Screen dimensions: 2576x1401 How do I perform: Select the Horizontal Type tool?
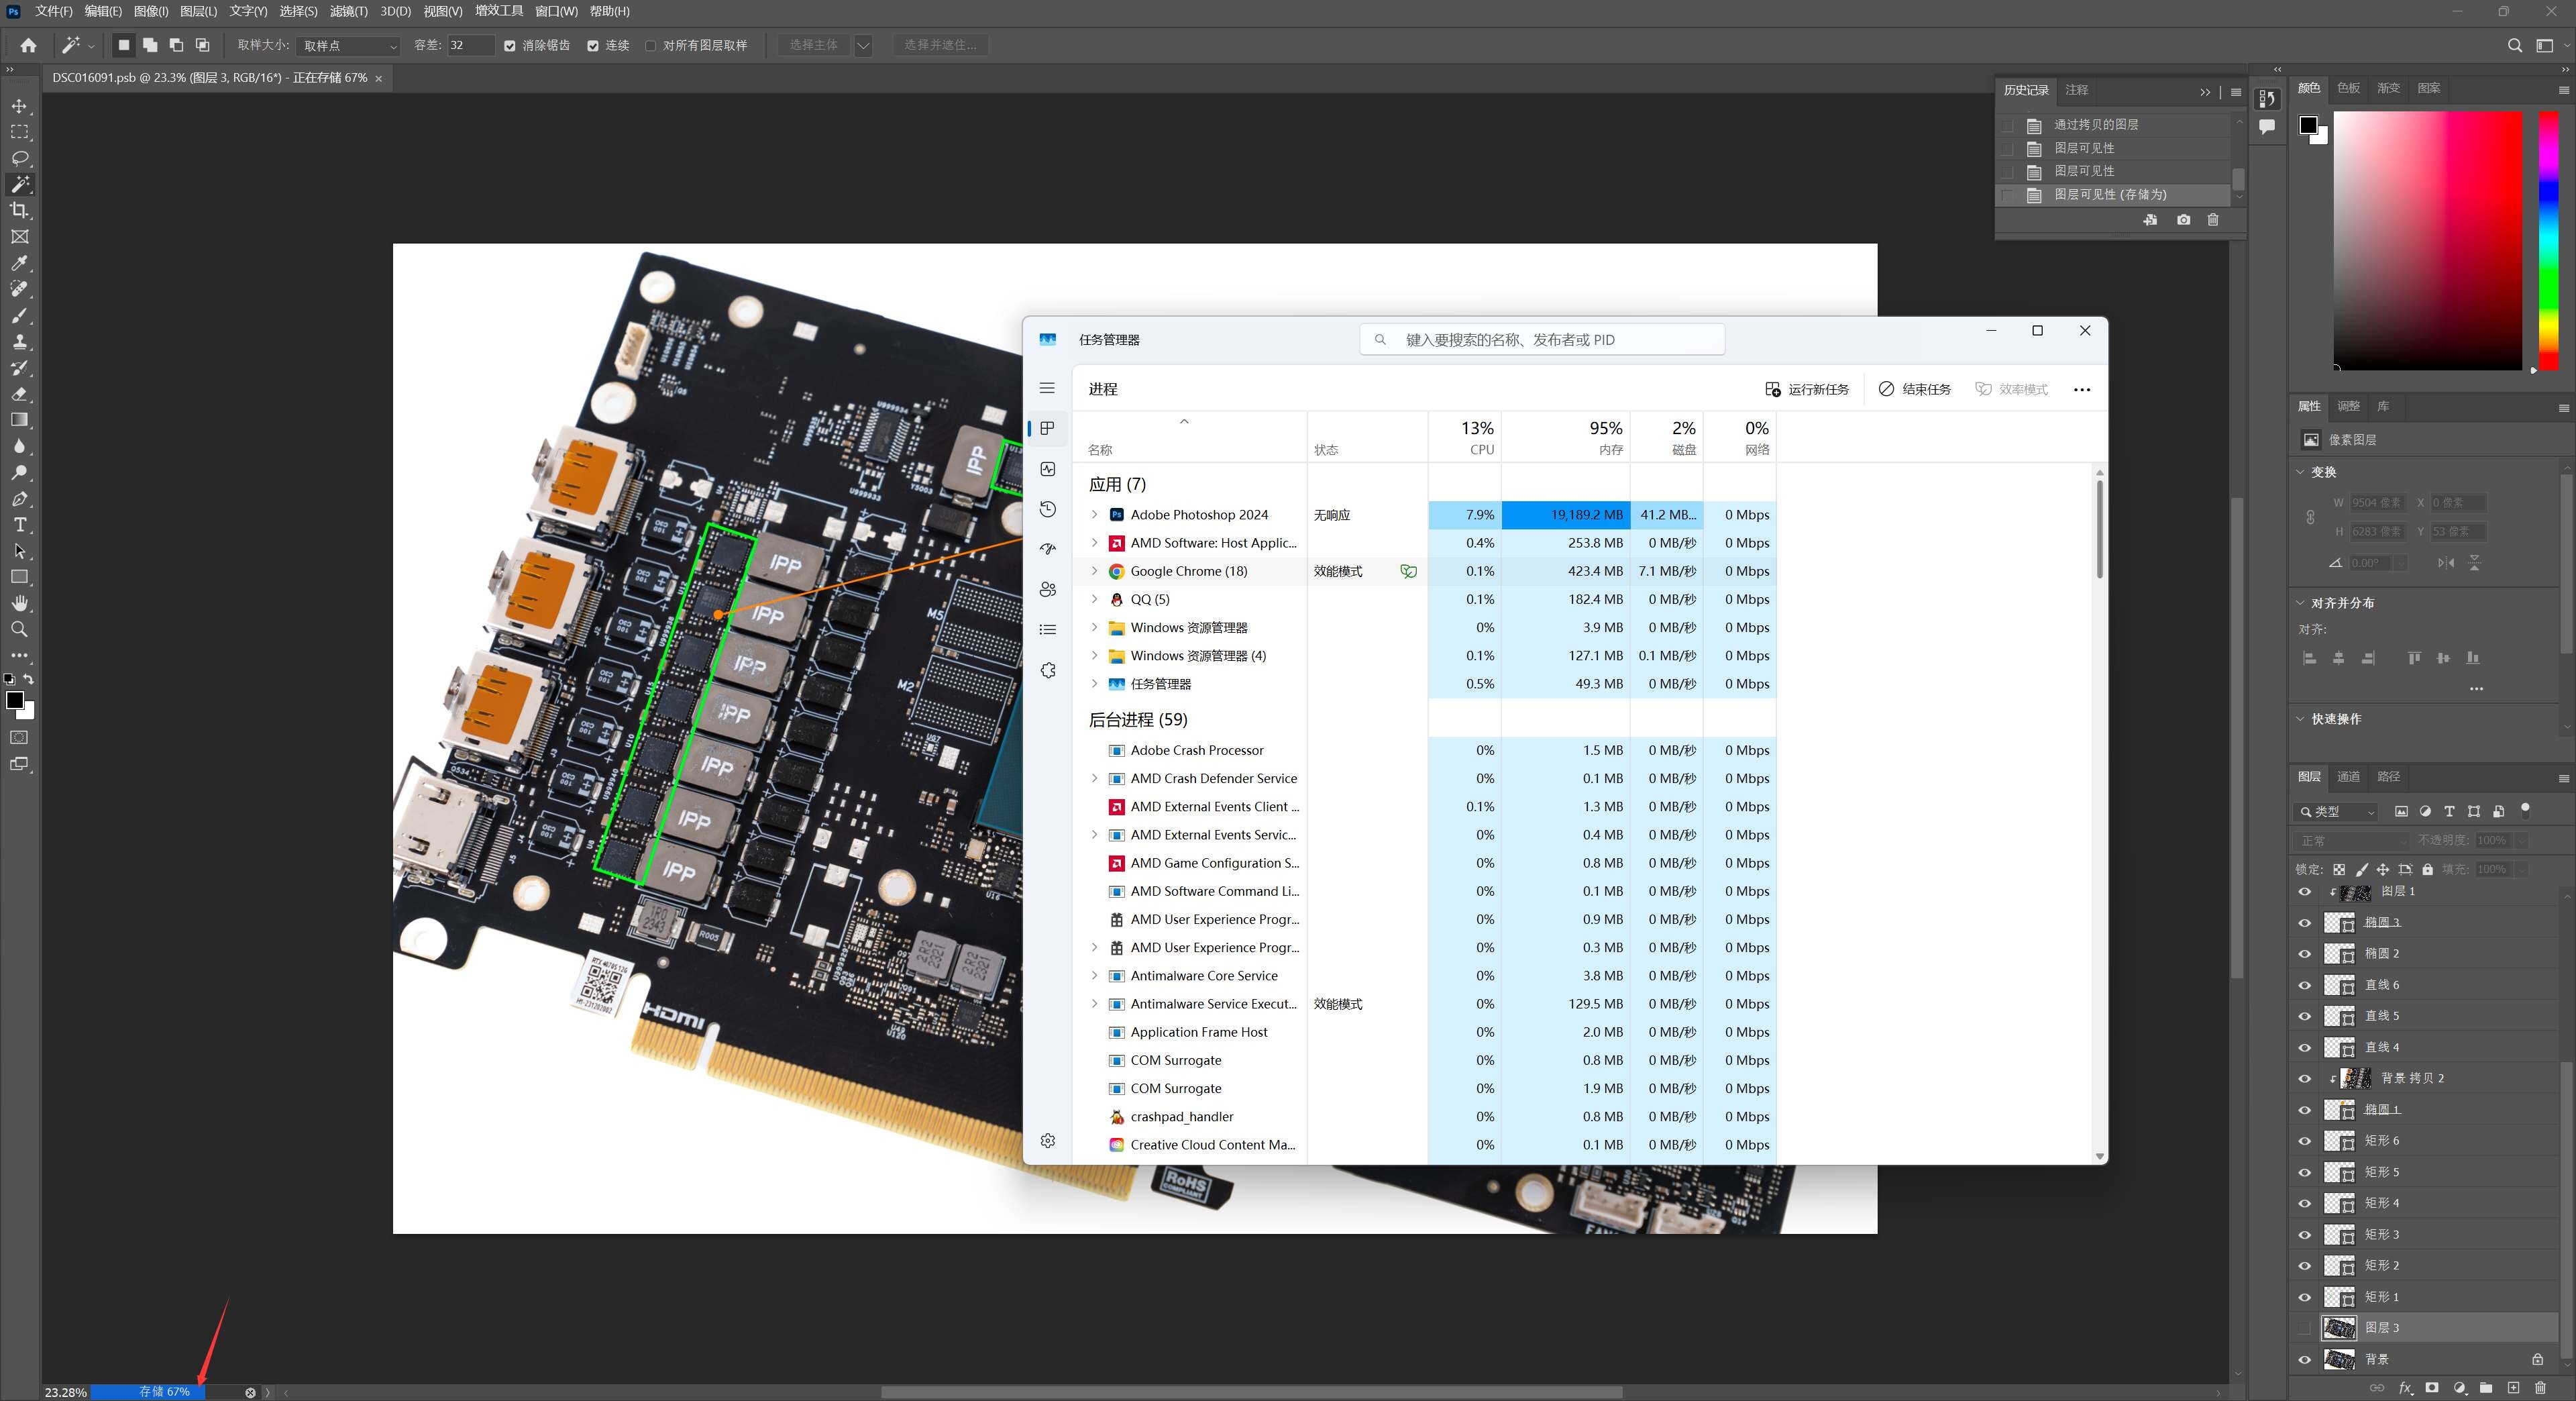tap(19, 525)
